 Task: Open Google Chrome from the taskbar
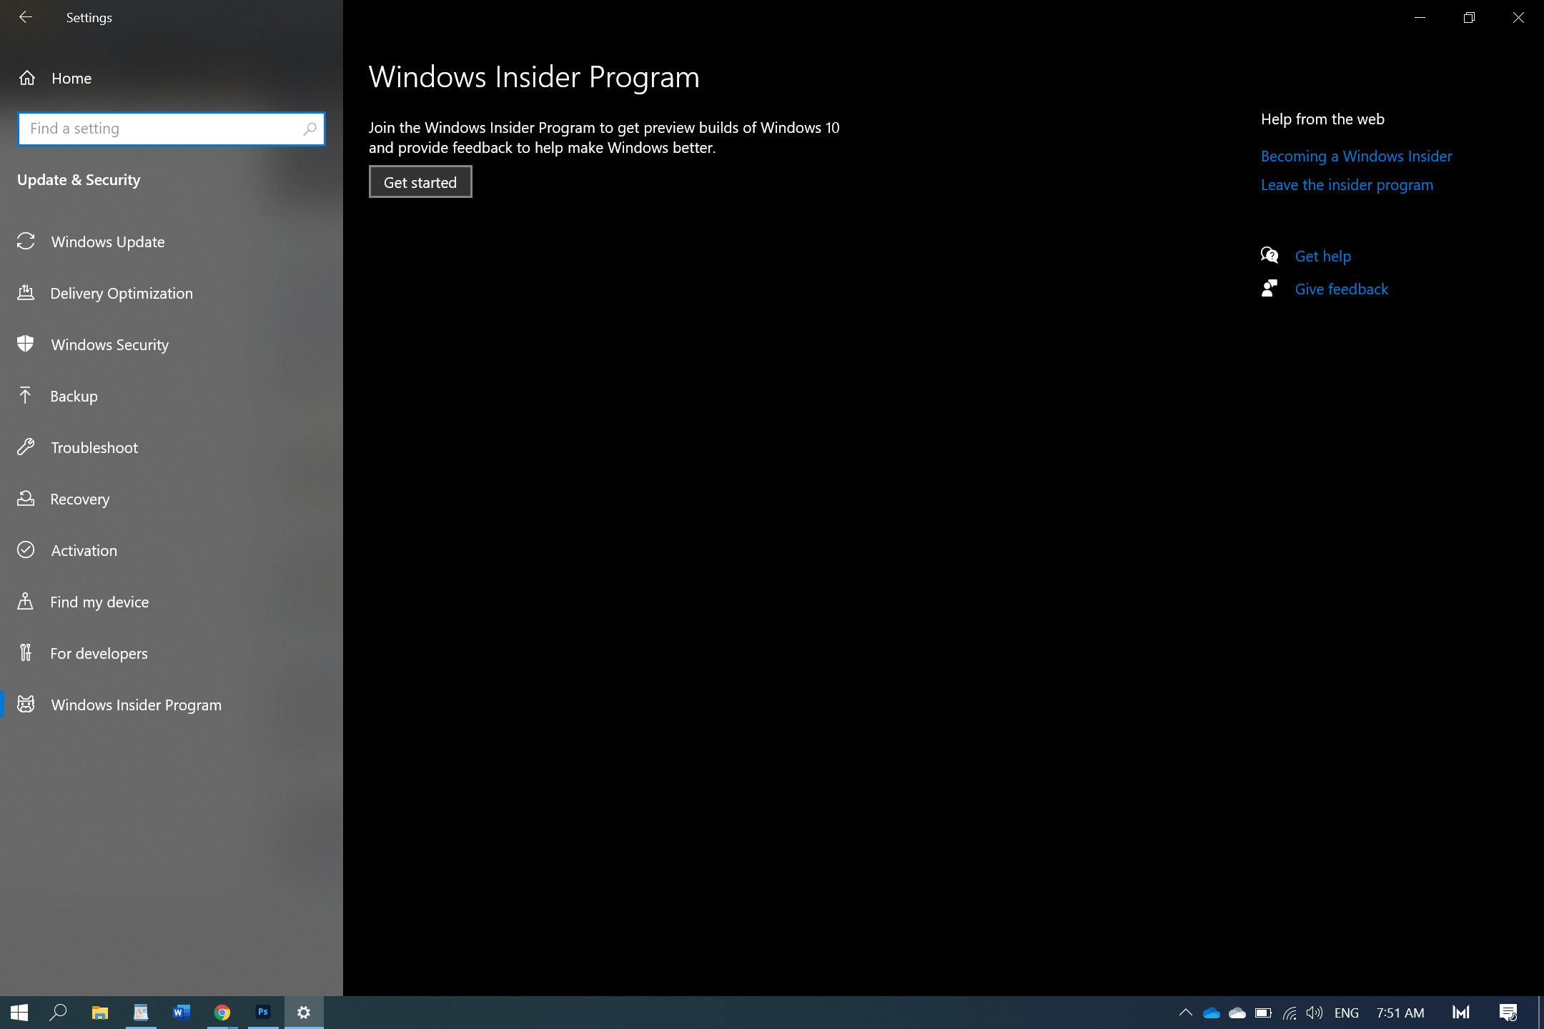coord(222,1013)
